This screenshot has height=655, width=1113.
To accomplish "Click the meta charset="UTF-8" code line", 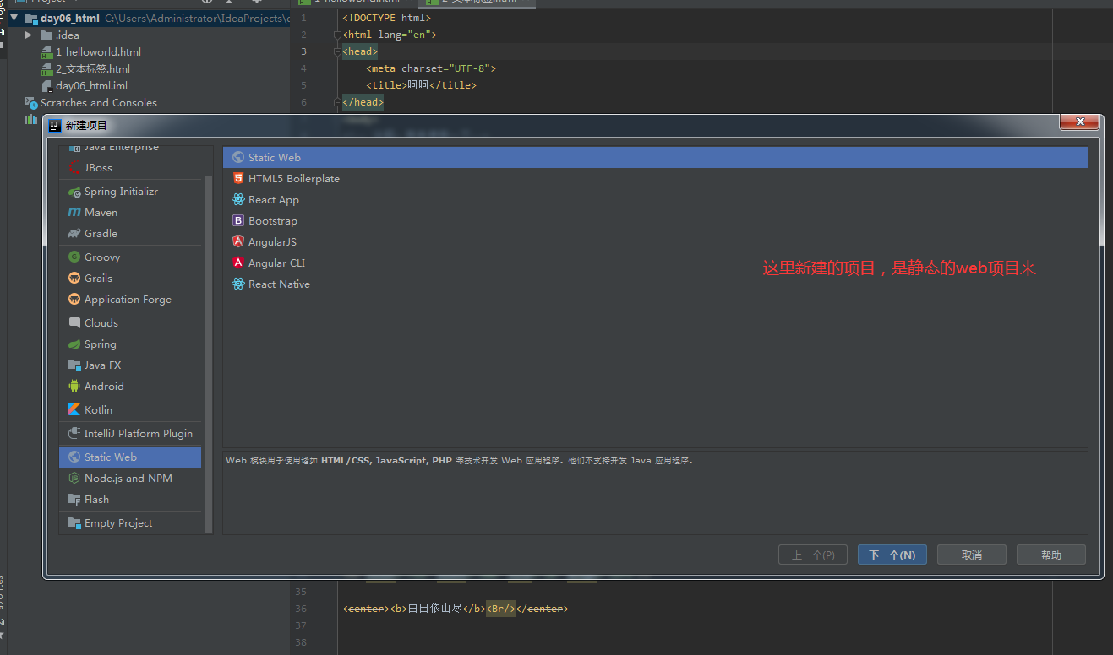I will click(431, 68).
